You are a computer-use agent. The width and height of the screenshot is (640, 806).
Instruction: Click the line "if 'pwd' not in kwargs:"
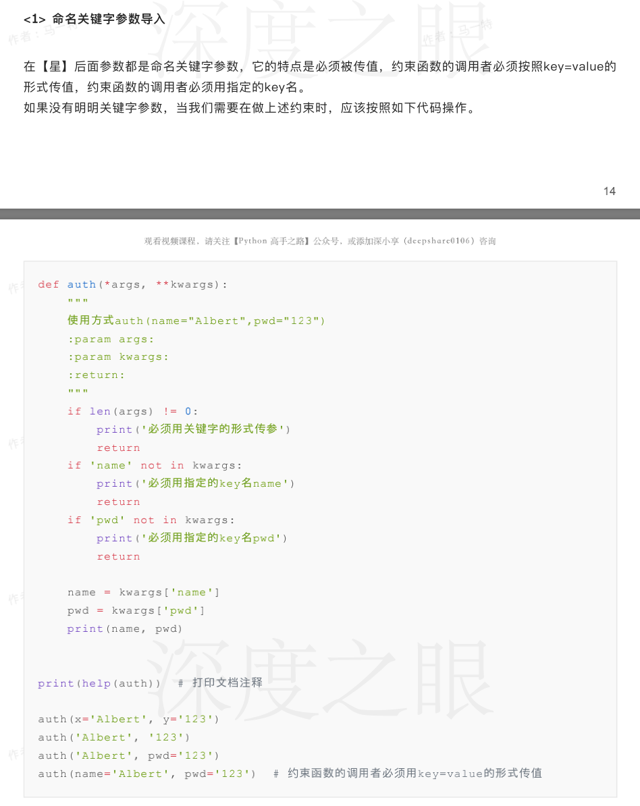[x=151, y=520]
